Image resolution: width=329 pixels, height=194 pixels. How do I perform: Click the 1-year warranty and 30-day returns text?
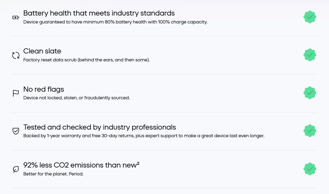pyautogui.click(x=144, y=136)
